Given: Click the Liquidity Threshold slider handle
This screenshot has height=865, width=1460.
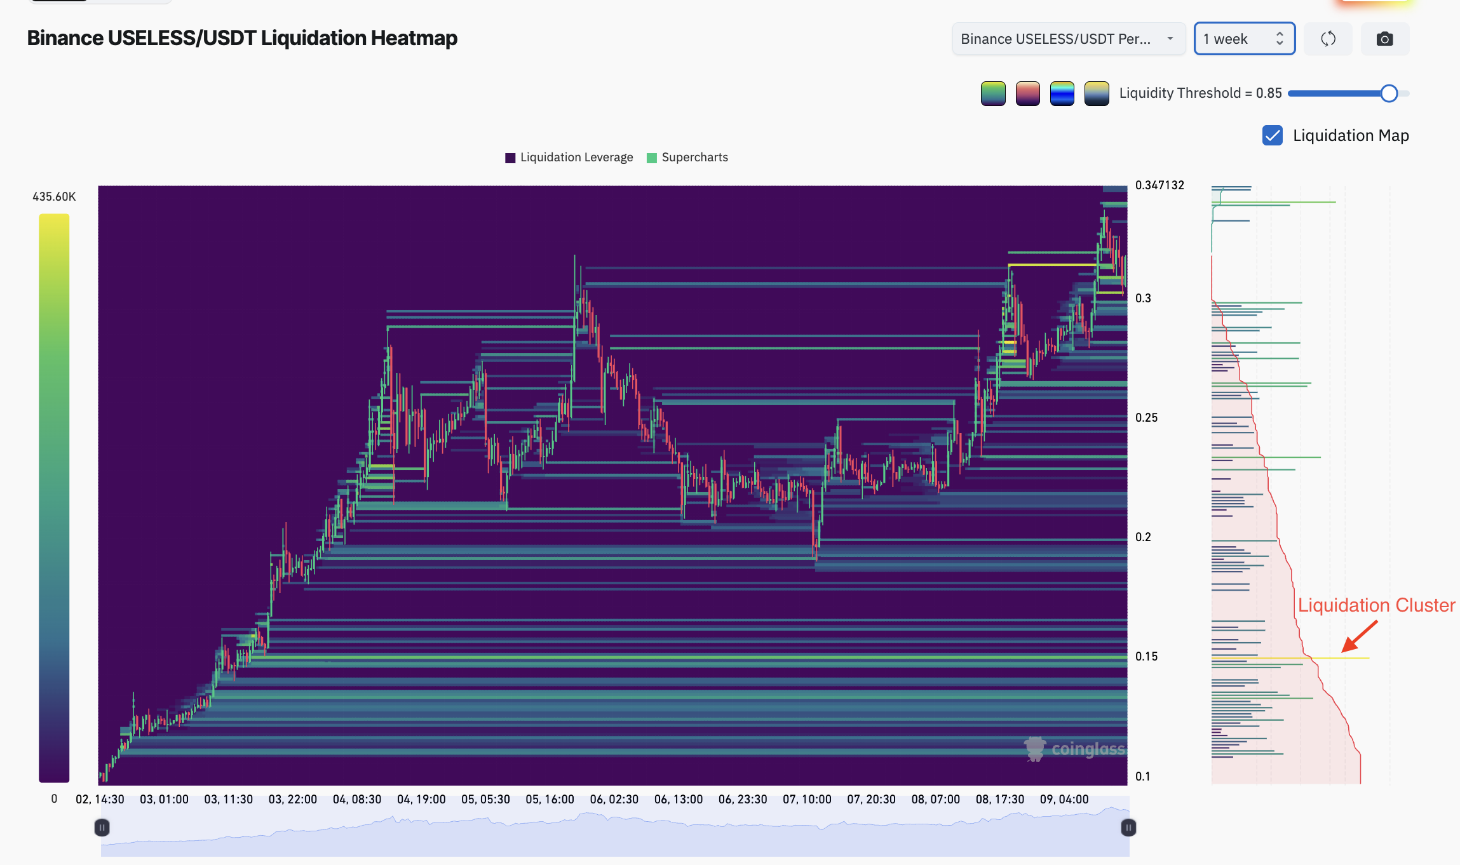Looking at the screenshot, I should pyautogui.click(x=1389, y=93).
